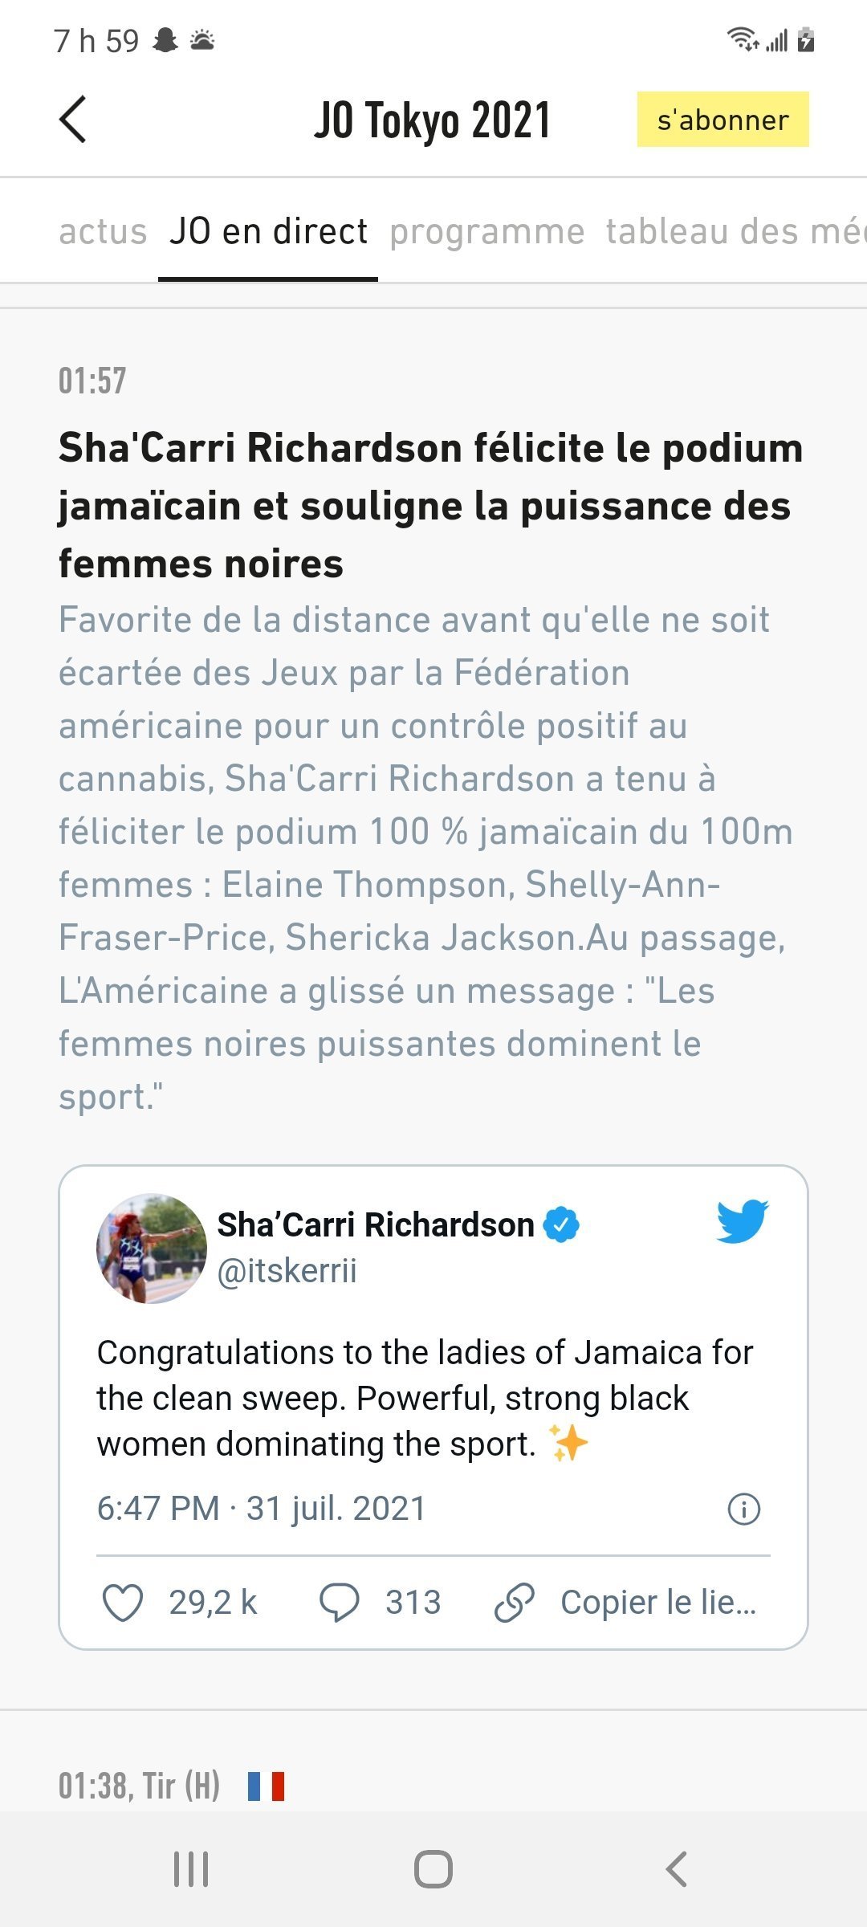This screenshot has height=1927, width=867.
Task: Tap Copier le lien text
Action: point(658,1603)
